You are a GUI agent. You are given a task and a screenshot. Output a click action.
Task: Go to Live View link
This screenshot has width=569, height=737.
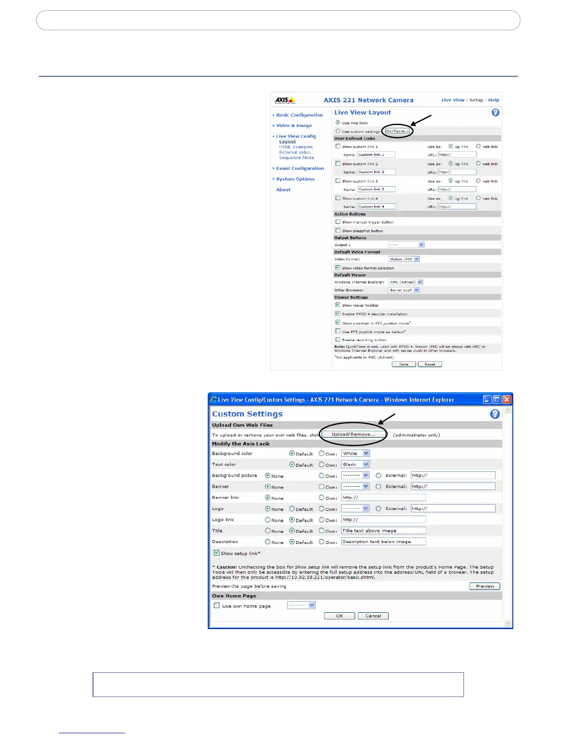(453, 100)
